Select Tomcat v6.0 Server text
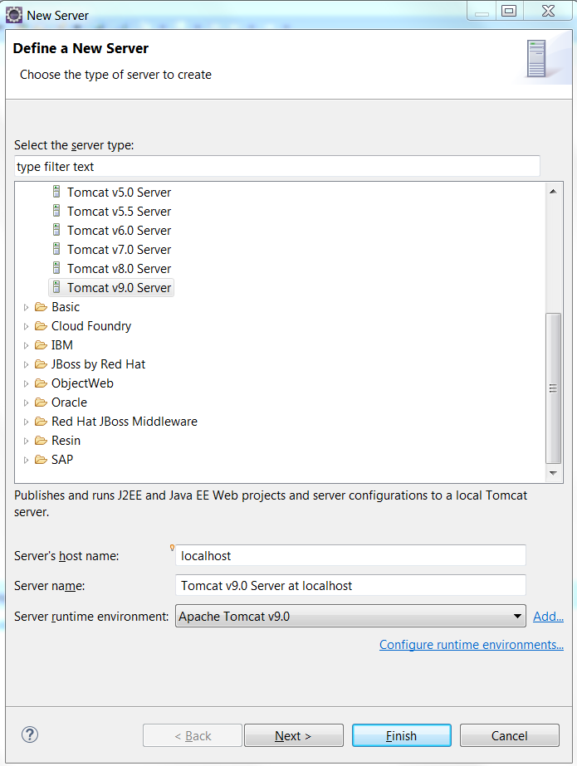The width and height of the screenshot is (577, 766). point(120,231)
